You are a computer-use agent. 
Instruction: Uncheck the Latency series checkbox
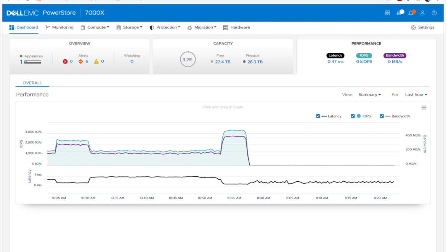(318, 116)
